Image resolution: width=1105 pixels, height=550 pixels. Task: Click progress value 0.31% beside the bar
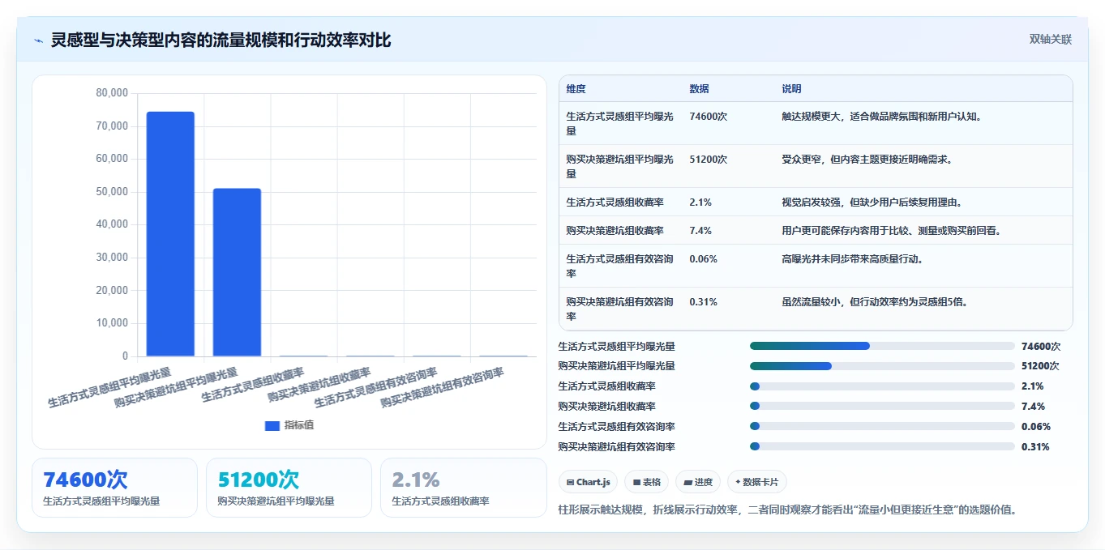[1036, 447]
